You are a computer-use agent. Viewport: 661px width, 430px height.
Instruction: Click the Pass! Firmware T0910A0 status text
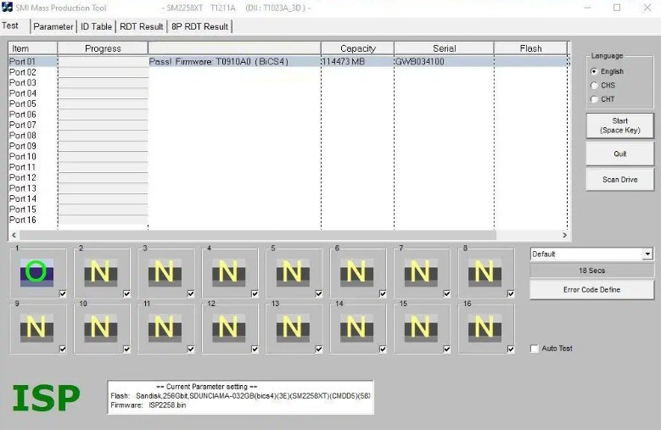(219, 61)
